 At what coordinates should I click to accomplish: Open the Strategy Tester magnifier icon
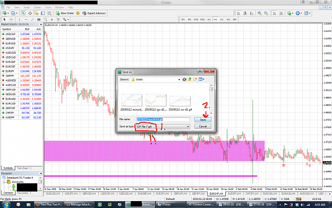coord(49,13)
